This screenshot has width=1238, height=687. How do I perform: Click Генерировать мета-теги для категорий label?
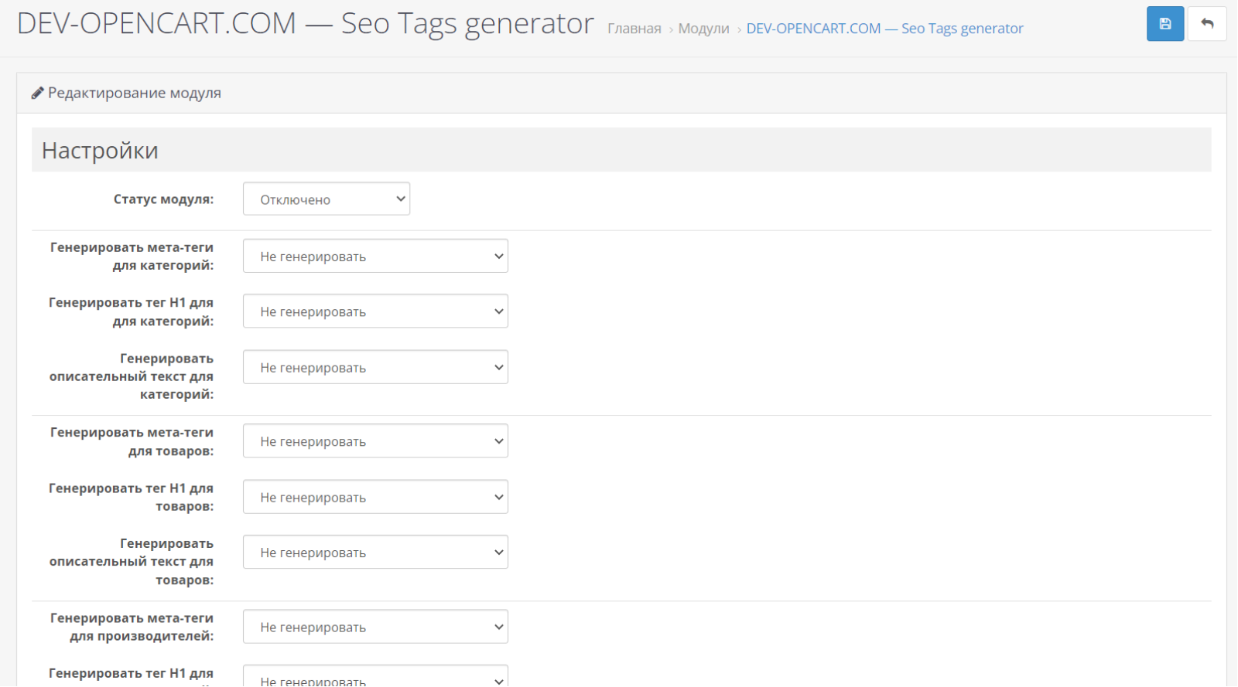tap(132, 256)
